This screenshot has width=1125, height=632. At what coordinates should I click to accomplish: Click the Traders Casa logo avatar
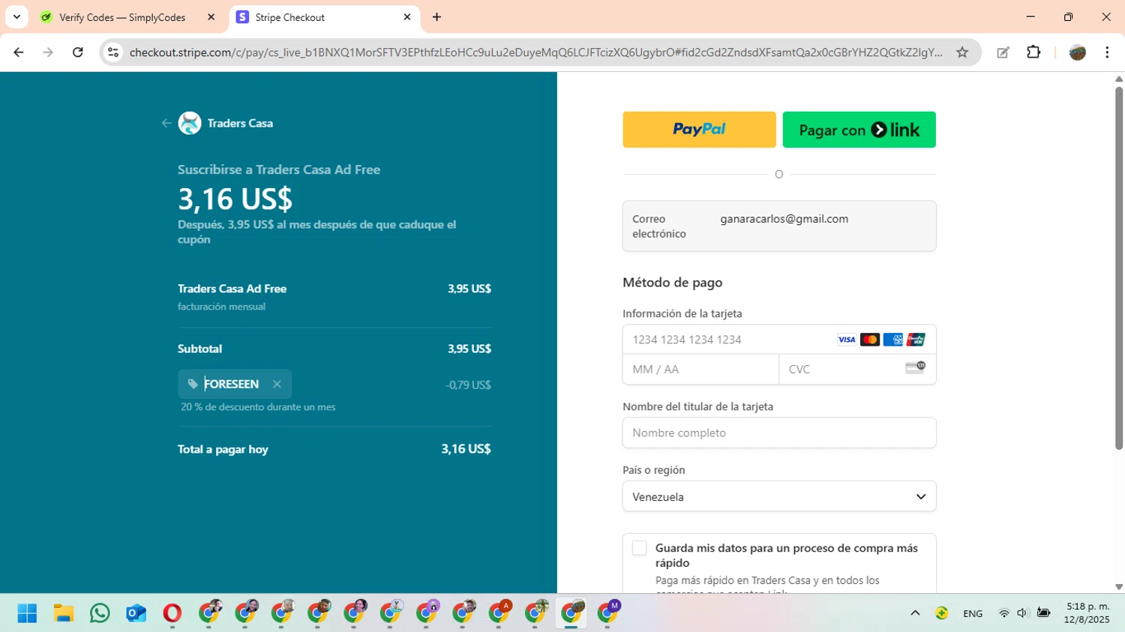[x=190, y=123]
